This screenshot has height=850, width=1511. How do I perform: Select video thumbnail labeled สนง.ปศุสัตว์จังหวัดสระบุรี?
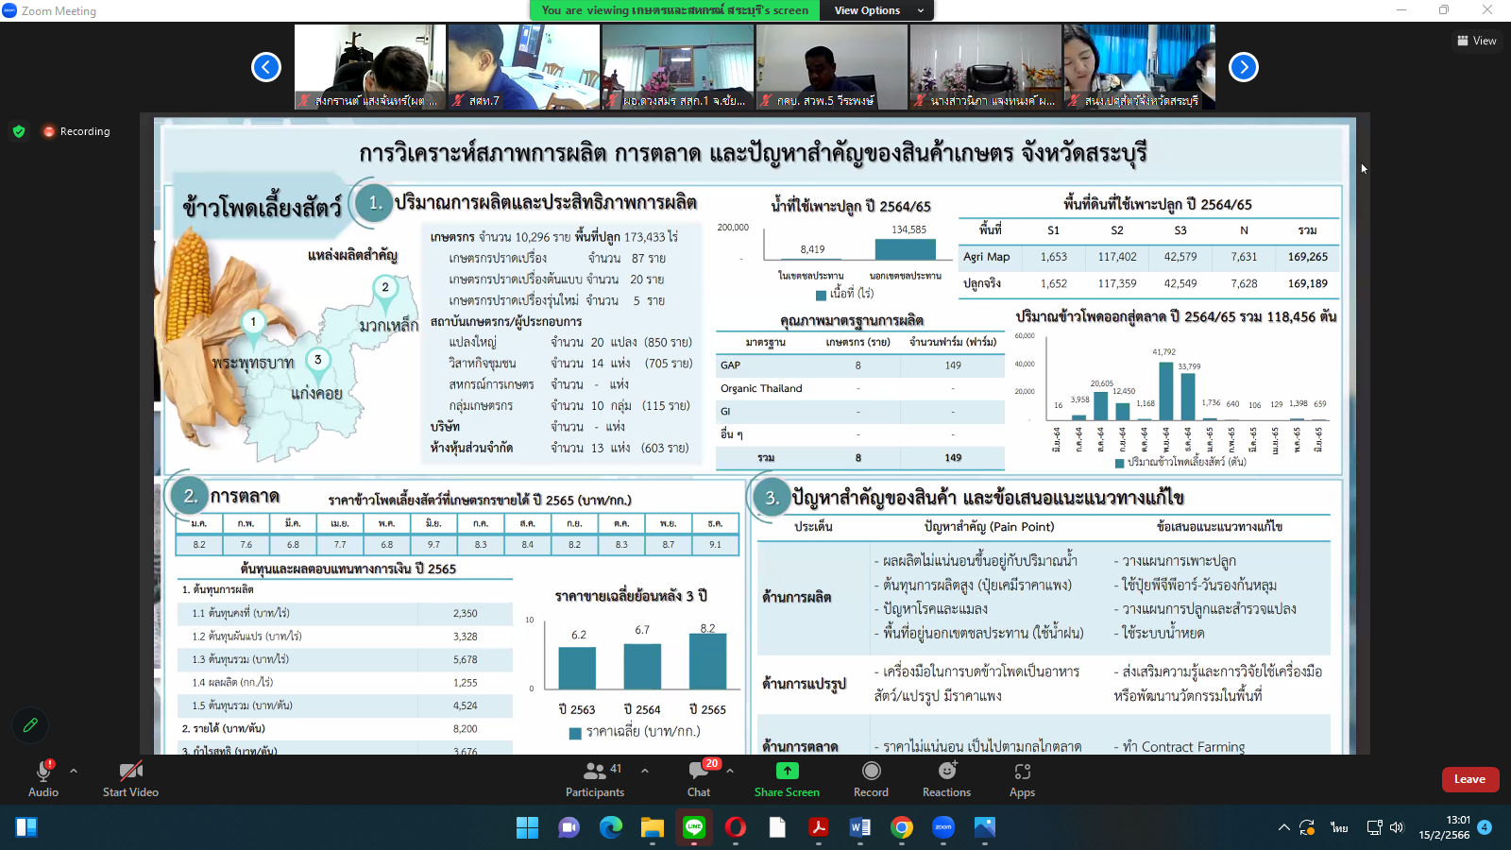pos(1139,67)
